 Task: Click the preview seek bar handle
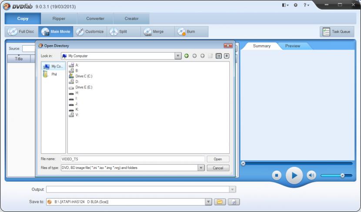(243, 163)
